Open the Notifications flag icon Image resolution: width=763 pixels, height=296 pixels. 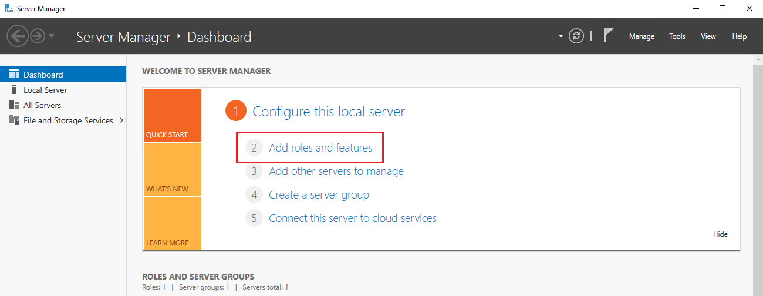pyautogui.click(x=609, y=36)
